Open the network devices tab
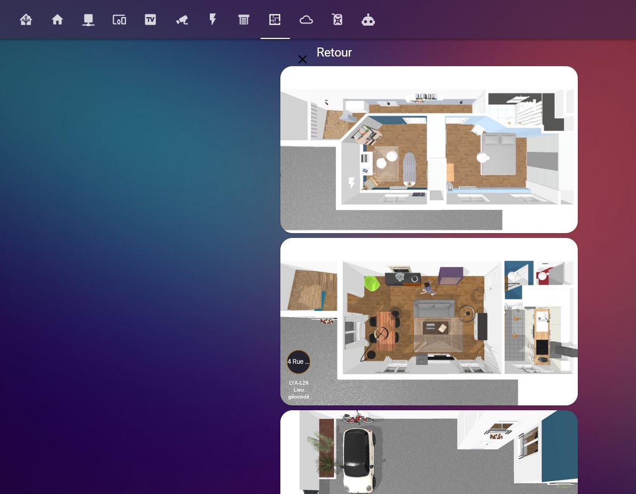This screenshot has width=636, height=494. tap(88, 19)
